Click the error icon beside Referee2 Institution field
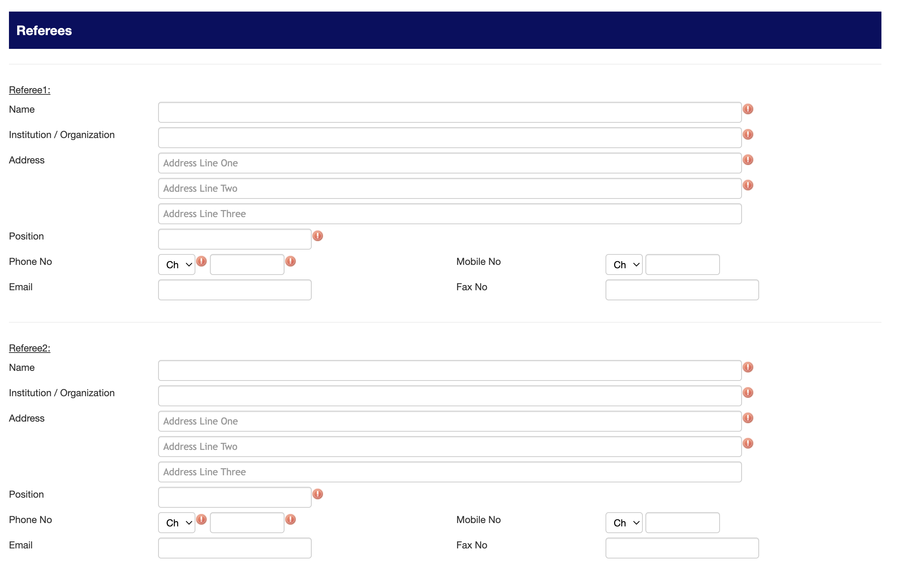Screen dimensions: 912x579 (x=748, y=392)
